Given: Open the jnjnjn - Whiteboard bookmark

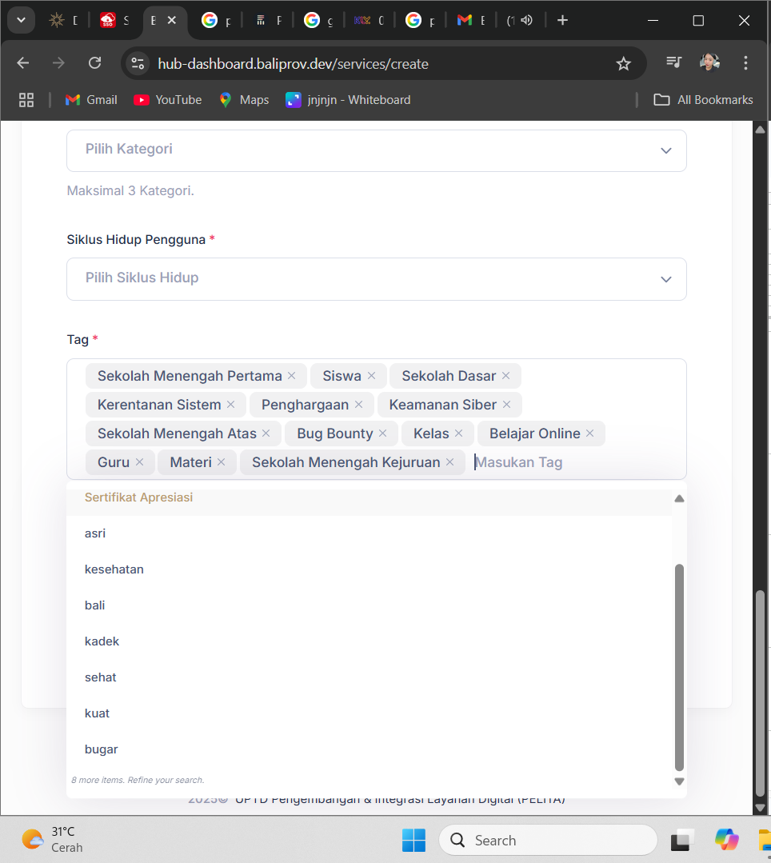Looking at the screenshot, I should [x=348, y=100].
